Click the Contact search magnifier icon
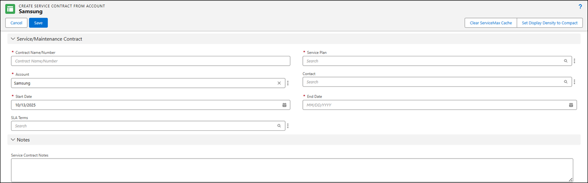This screenshot has height=183, width=588. pyautogui.click(x=565, y=82)
